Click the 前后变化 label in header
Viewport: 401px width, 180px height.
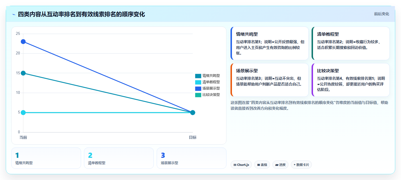tap(381, 14)
